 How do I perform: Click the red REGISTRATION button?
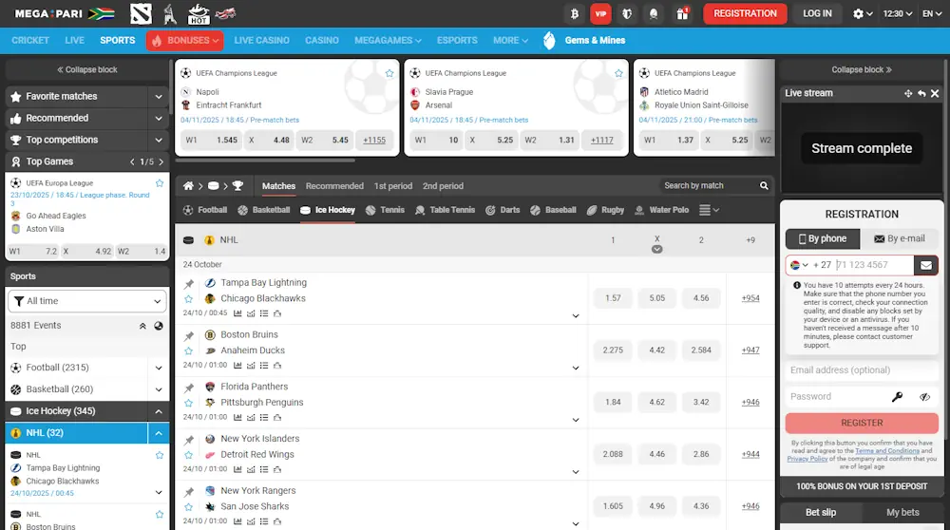(x=745, y=13)
